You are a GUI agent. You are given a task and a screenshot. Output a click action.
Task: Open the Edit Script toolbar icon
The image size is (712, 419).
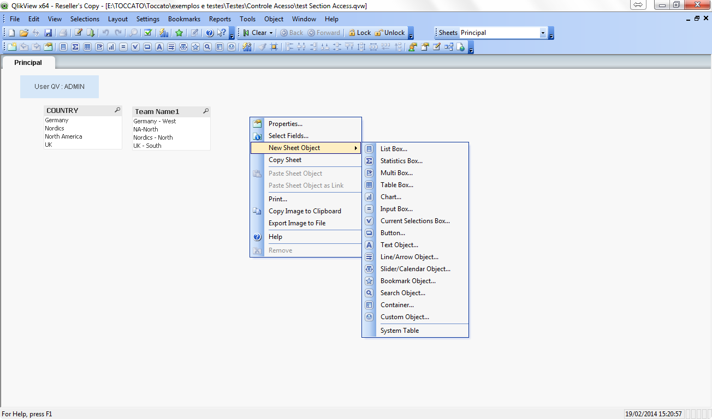tap(78, 33)
